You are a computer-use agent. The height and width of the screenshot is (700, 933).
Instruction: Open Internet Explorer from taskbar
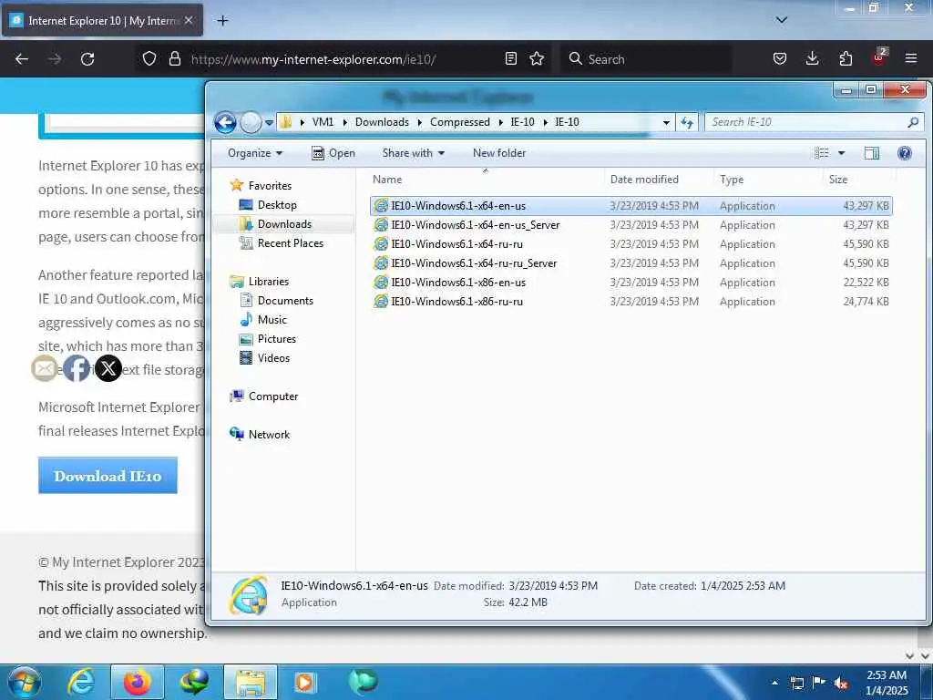[x=80, y=683]
